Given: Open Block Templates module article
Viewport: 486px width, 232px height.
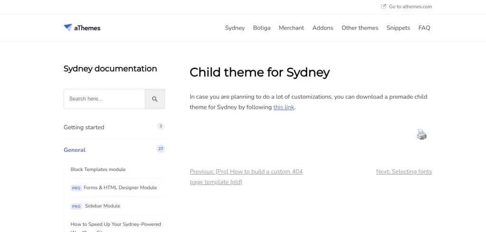Looking at the screenshot, I should pos(98,170).
